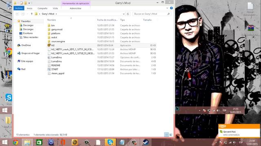The height and width of the screenshot is (146, 261).
Task: Switch to the Vista tab
Action: click(55, 8)
